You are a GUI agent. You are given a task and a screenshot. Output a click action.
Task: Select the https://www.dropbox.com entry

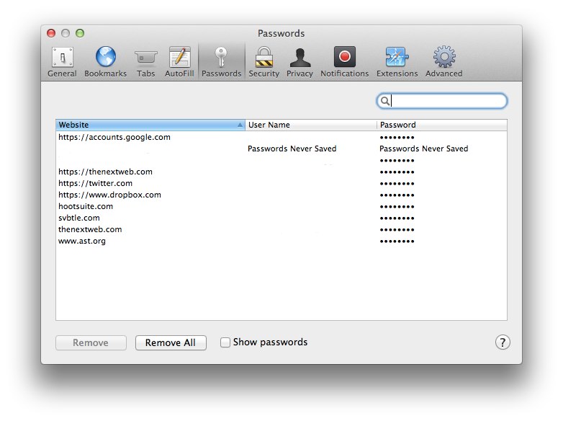[x=281, y=195]
